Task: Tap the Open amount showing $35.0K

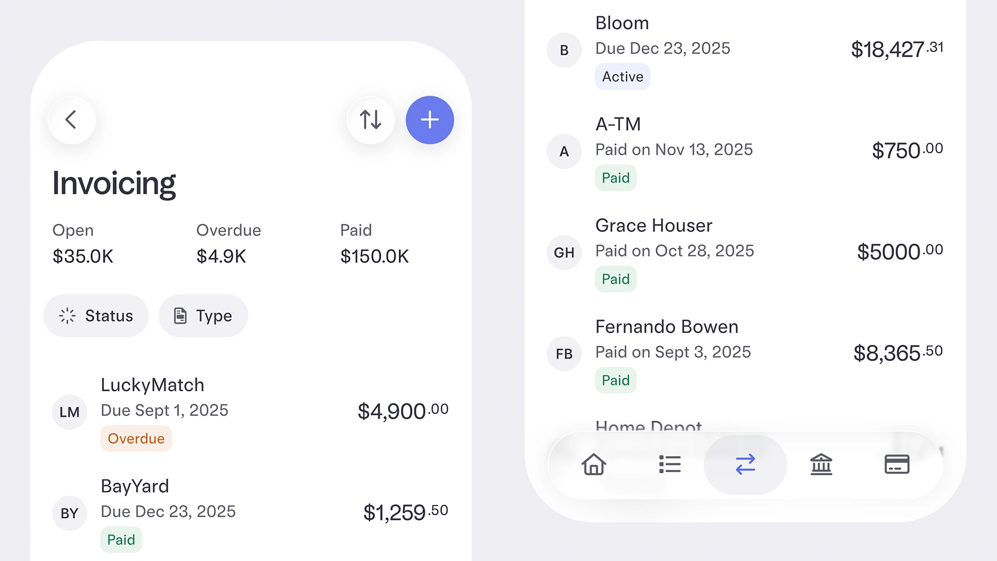Action: point(83,256)
